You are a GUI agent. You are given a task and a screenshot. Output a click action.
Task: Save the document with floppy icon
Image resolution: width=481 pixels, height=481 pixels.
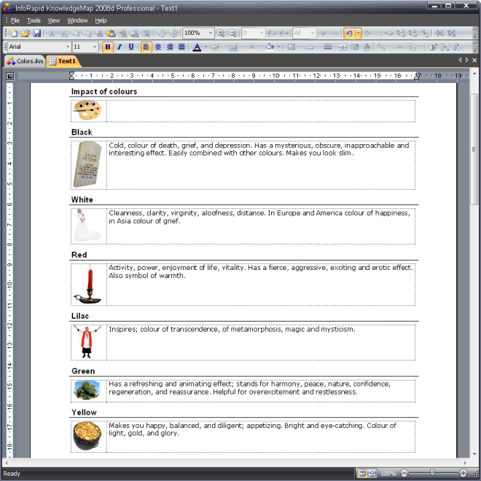tap(37, 33)
